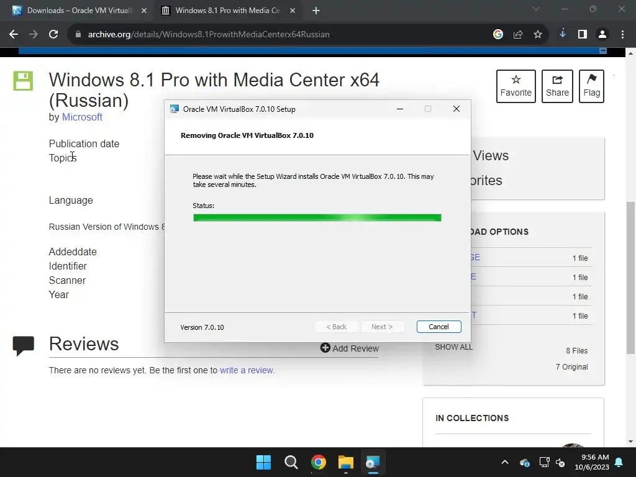Go back using the browser back arrow
The width and height of the screenshot is (636, 477).
(x=14, y=35)
